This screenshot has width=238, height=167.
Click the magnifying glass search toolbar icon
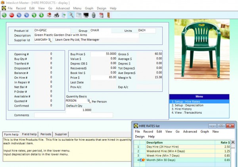pyautogui.click(x=71, y=15)
